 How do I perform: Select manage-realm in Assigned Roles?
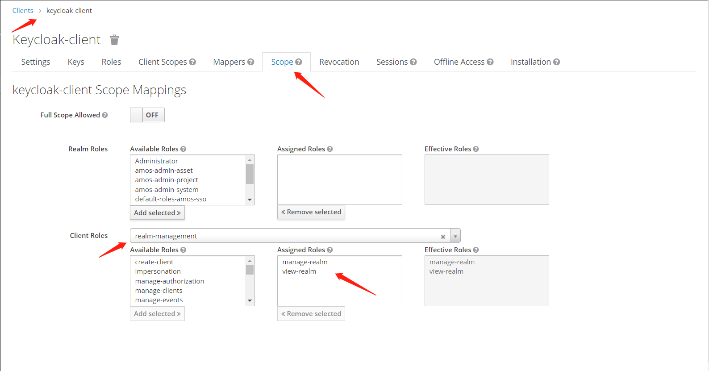305,262
